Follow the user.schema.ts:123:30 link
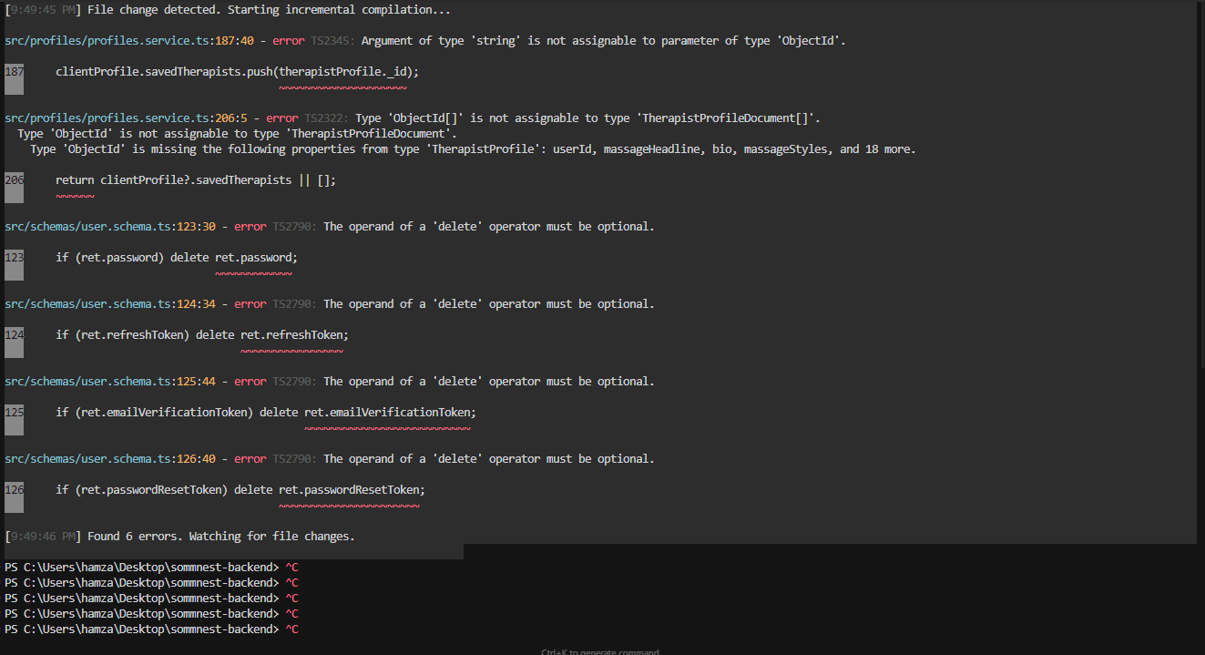The height and width of the screenshot is (655, 1205). tap(110, 227)
